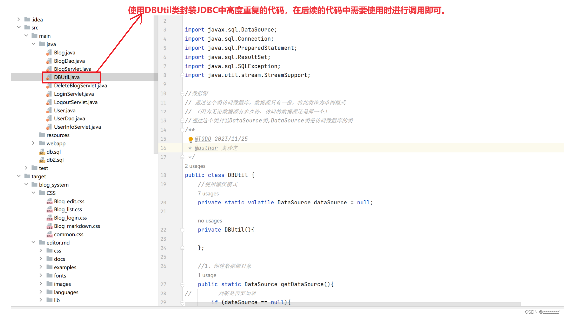Viewport: 565px width, 317px height.
Task: Expand the examples folder
Action: pos(41,267)
